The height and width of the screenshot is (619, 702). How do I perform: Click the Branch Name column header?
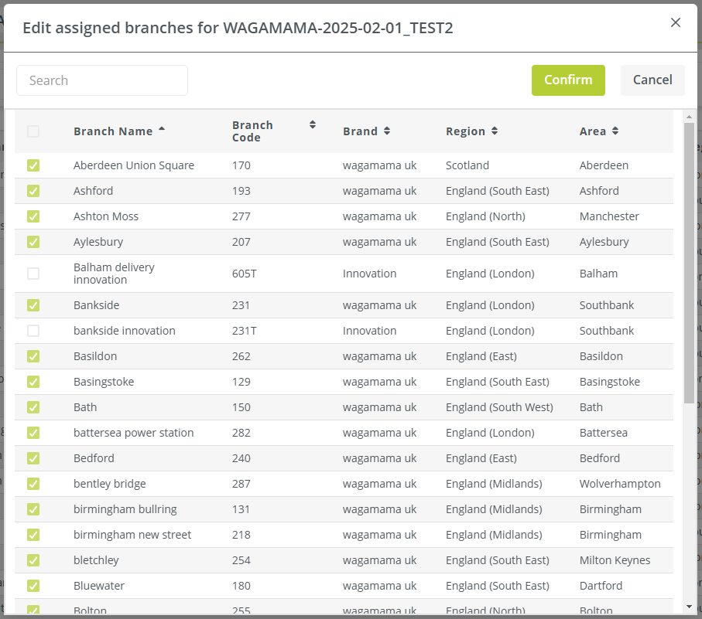(113, 131)
